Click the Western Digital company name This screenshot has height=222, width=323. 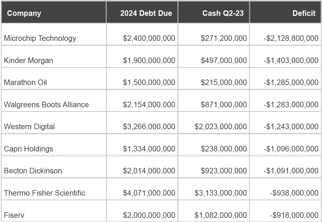coord(29,127)
